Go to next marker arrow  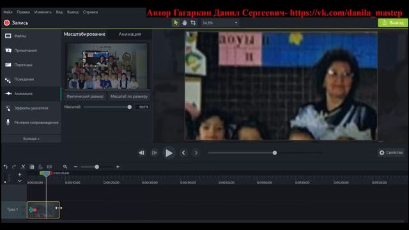tap(196, 153)
